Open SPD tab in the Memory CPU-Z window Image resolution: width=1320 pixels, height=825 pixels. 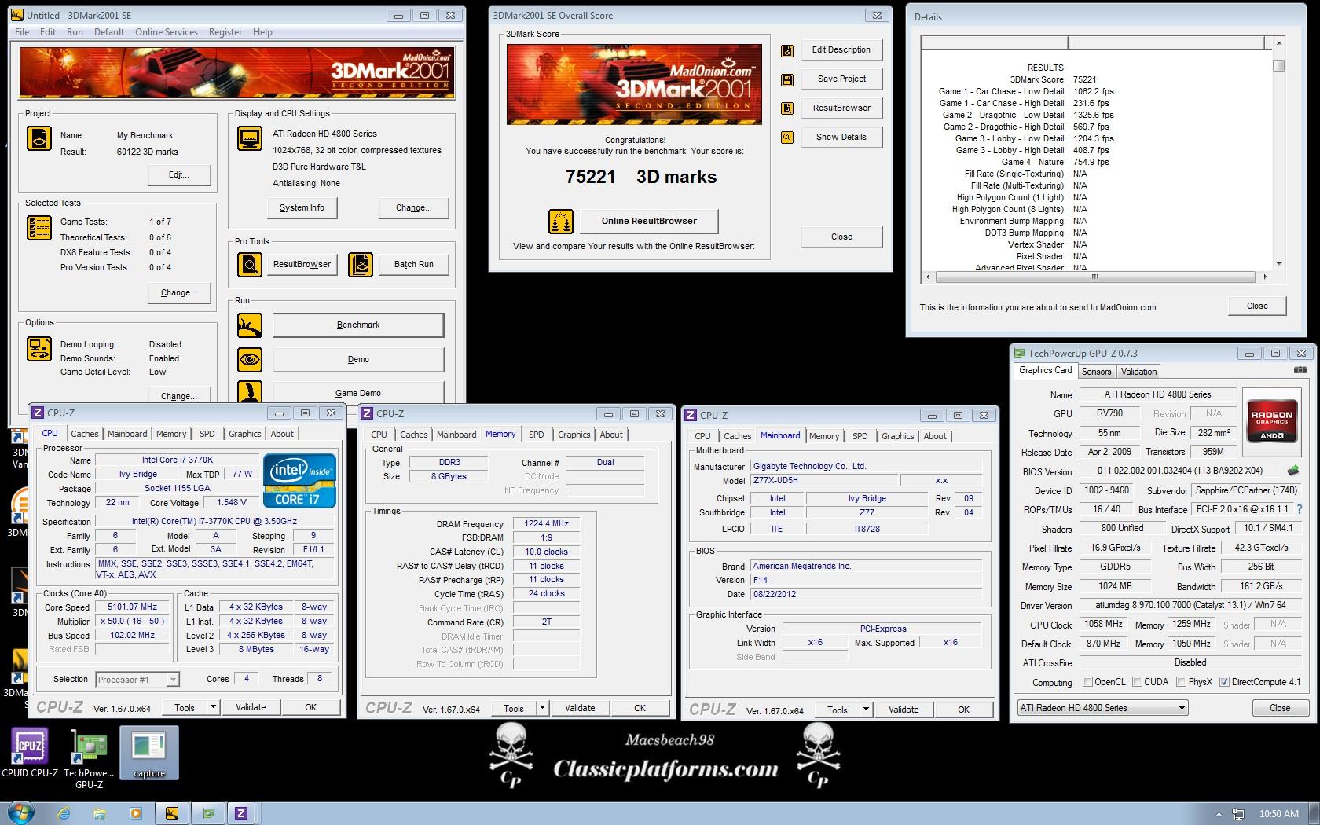coord(537,434)
